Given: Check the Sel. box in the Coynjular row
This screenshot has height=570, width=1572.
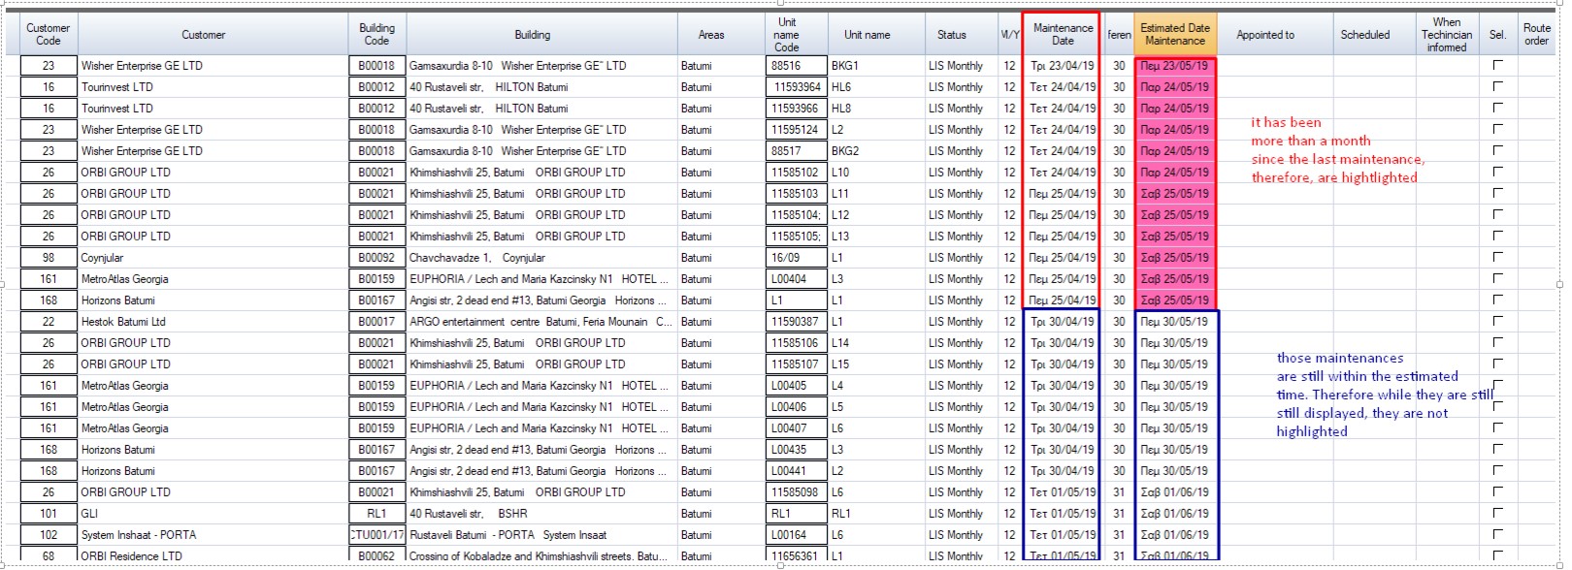Looking at the screenshot, I should [1497, 257].
